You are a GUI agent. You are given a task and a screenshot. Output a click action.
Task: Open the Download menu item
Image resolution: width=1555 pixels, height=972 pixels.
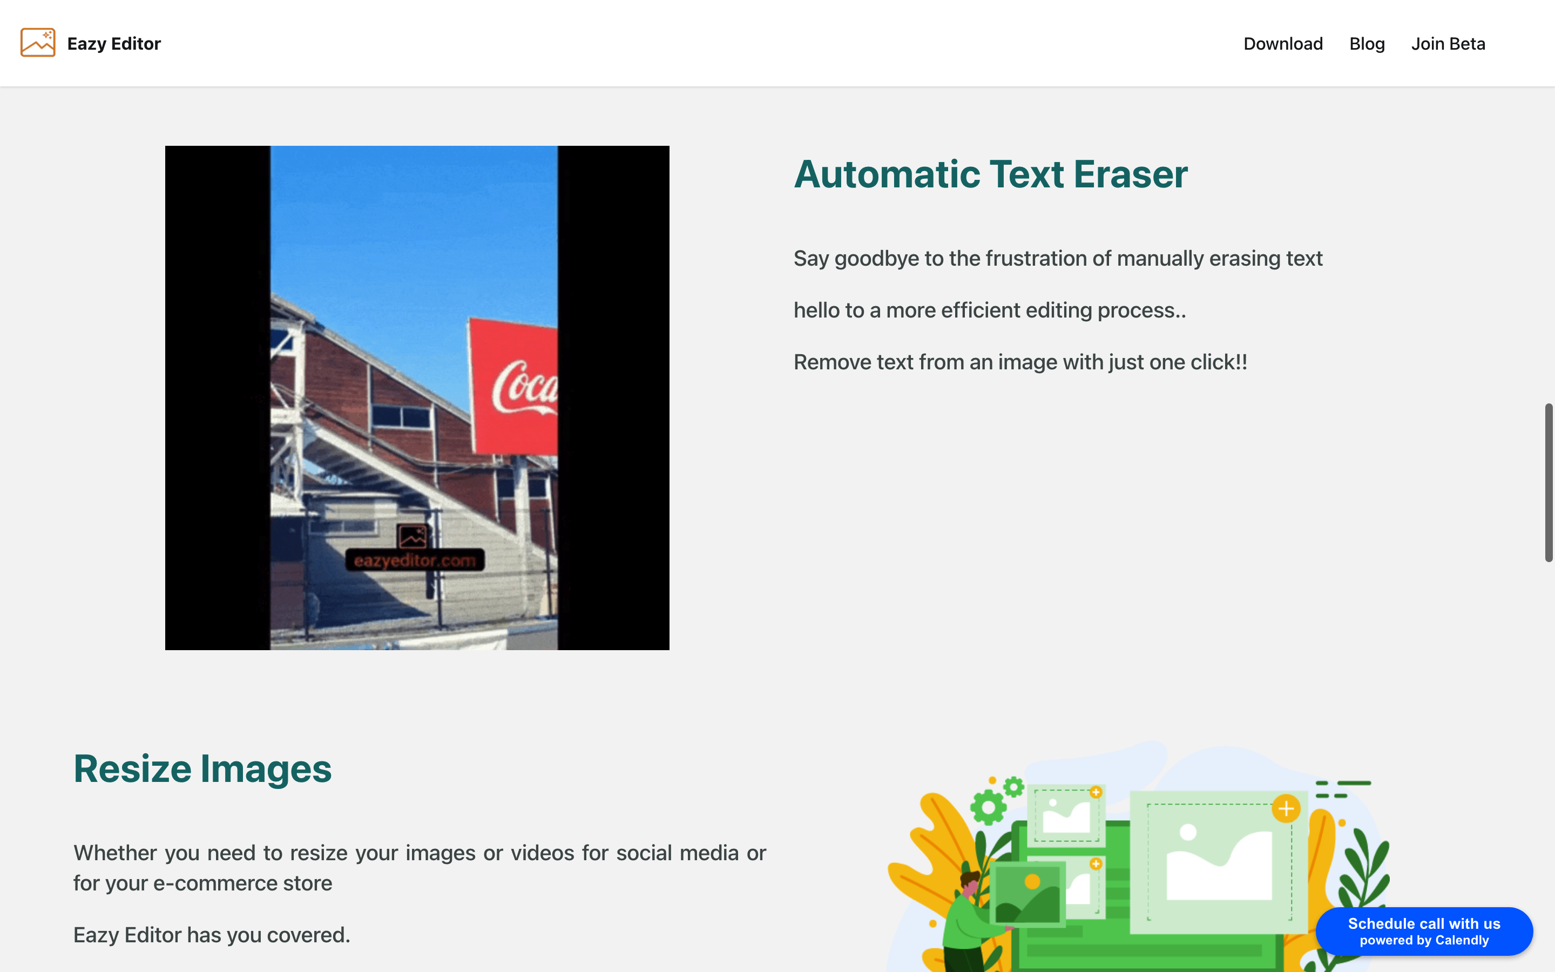(1282, 44)
